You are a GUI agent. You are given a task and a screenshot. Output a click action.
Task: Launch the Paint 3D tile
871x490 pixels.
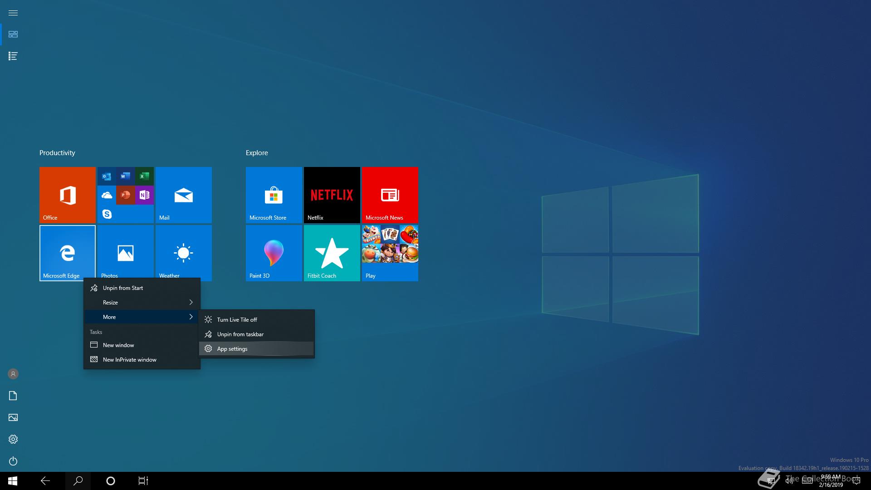[274, 253]
